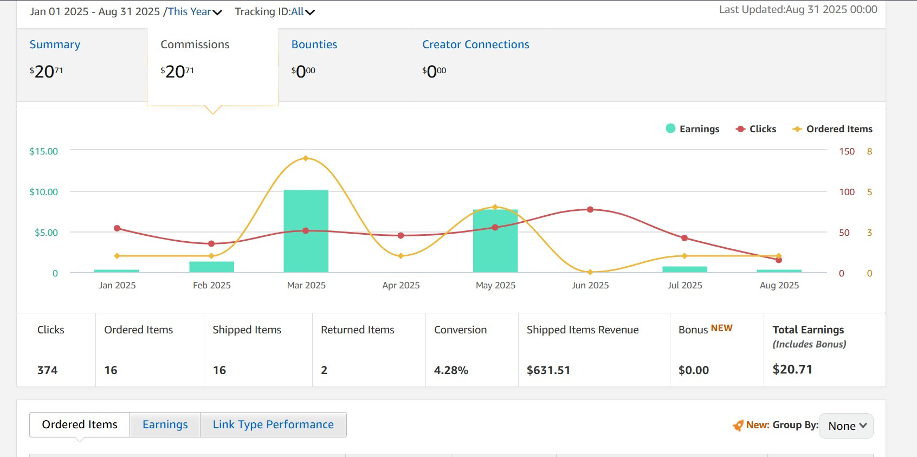917x457 pixels.
Task: Switch to the Summary tab
Action: 55,44
